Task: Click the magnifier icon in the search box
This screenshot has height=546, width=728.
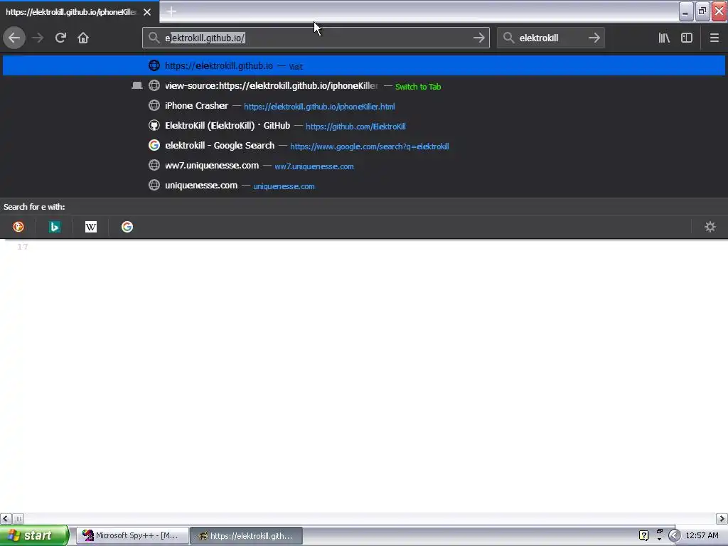Action: click(x=509, y=38)
